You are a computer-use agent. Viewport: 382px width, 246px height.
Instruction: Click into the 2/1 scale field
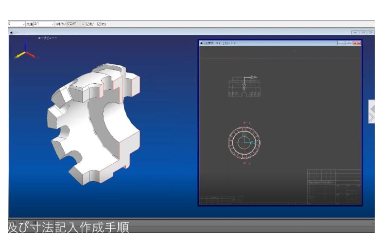(42, 24)
